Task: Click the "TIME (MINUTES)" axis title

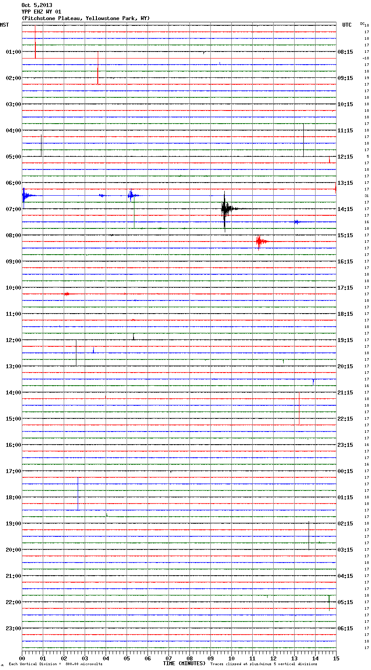Action: pyautogui.click(x=184, y=663)
